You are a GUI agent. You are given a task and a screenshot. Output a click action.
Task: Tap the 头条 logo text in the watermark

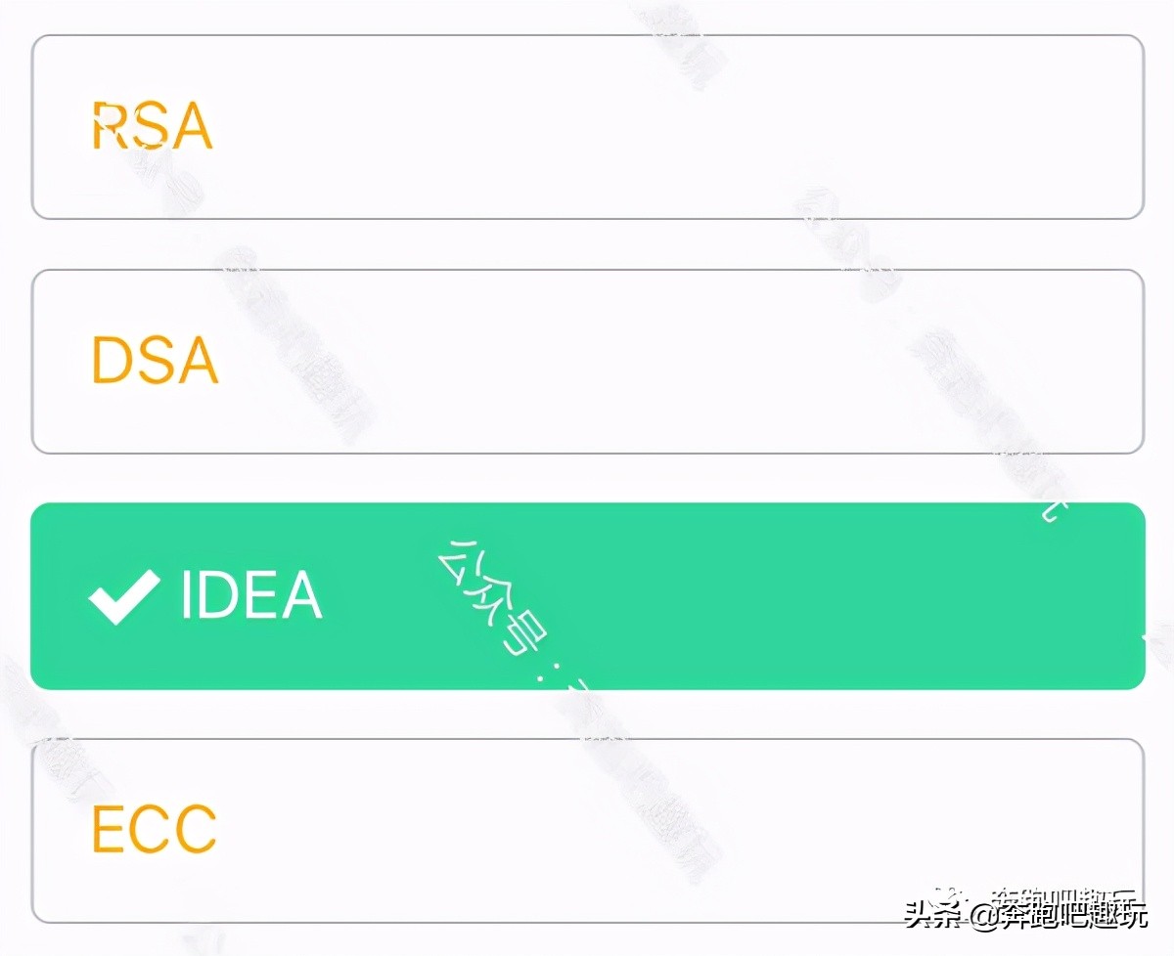tap(934, 915)
